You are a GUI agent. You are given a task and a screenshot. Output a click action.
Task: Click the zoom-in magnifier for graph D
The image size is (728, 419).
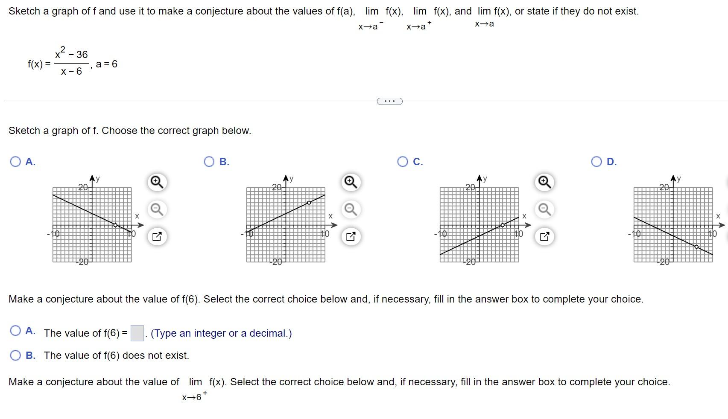(726, 182)
